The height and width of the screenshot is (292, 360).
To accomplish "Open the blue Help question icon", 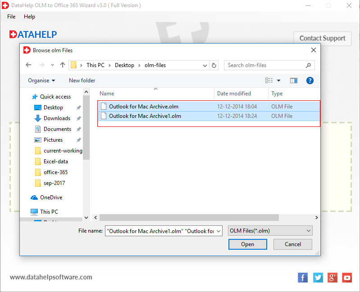I will [x=310, y=81].
